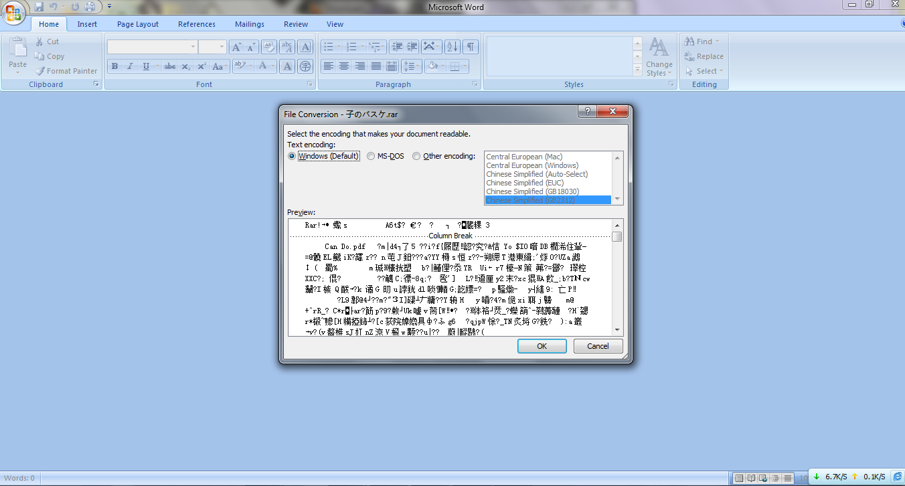Click OK in File Conversion dialog

[542, 346]
